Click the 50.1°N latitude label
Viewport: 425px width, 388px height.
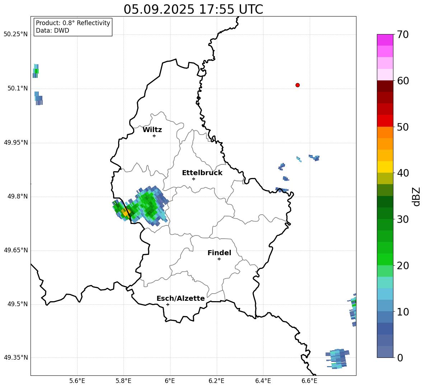(18, 89)
